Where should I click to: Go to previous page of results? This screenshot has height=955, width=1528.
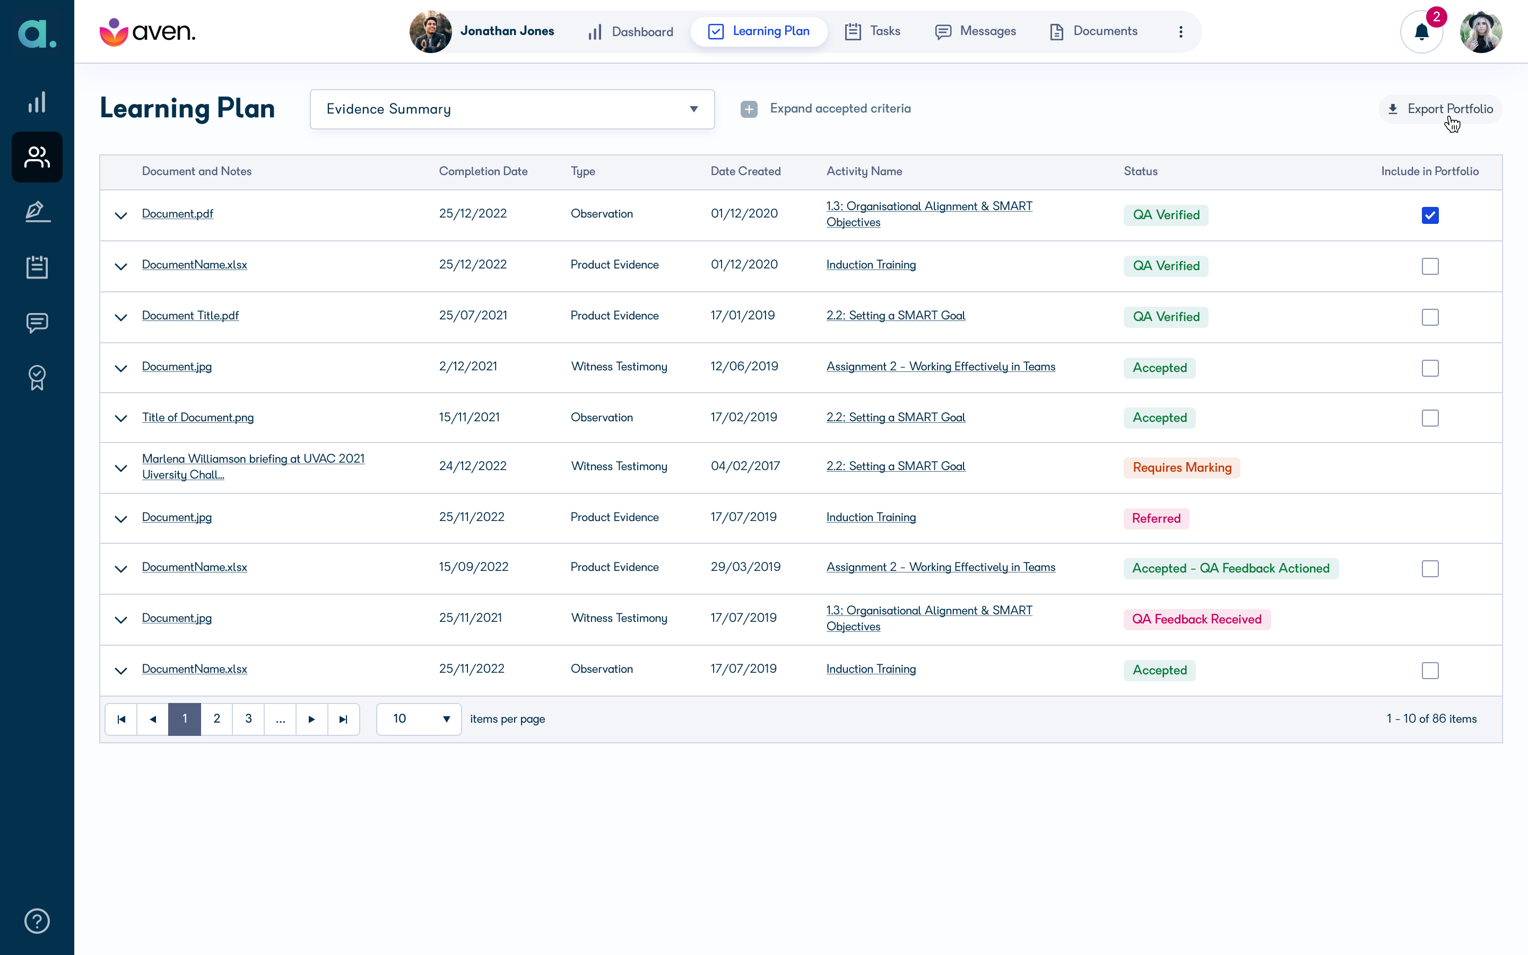click(153, 719)
